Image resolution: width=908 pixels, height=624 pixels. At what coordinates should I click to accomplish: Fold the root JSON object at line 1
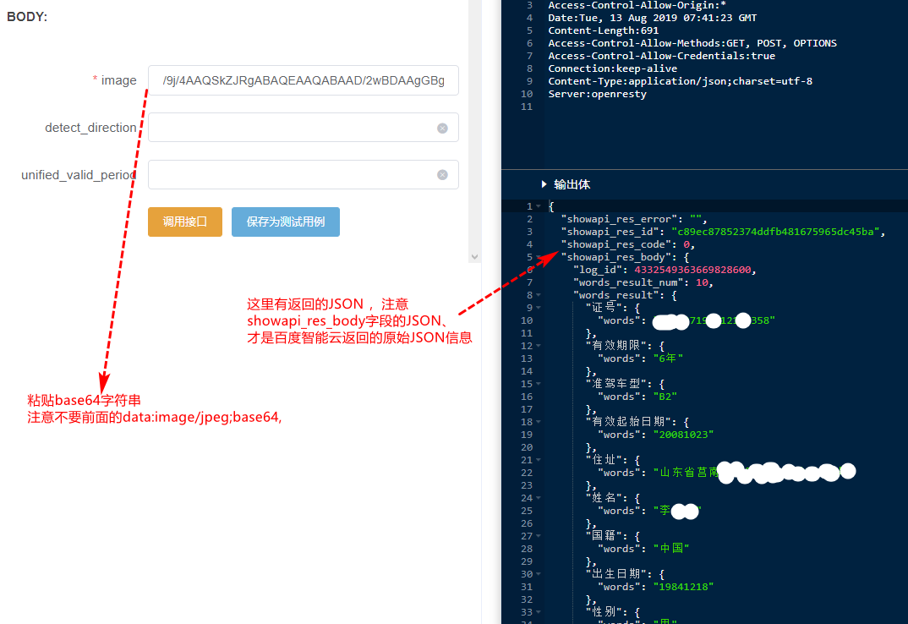[539, 206]
